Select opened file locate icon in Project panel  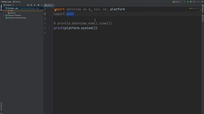(x=28, y=5)
